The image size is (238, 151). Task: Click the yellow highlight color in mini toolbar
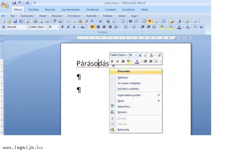[x=129, y=61]
